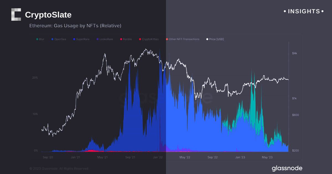
Task: Click the chart title Gas Usage by NFTs
Action: click(x=75, y=26)
